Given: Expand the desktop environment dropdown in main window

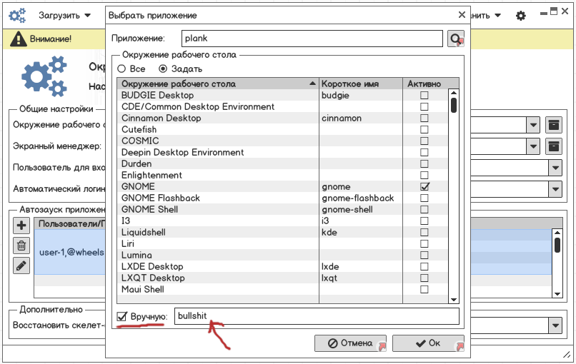Looking at the screenshot, I should [533, 125].
